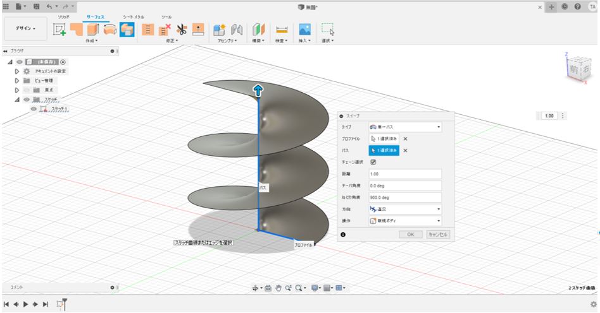Screen dimensions: 600x313
Task: Open the new design tab plus icon
Action: [x=551, y=7]
